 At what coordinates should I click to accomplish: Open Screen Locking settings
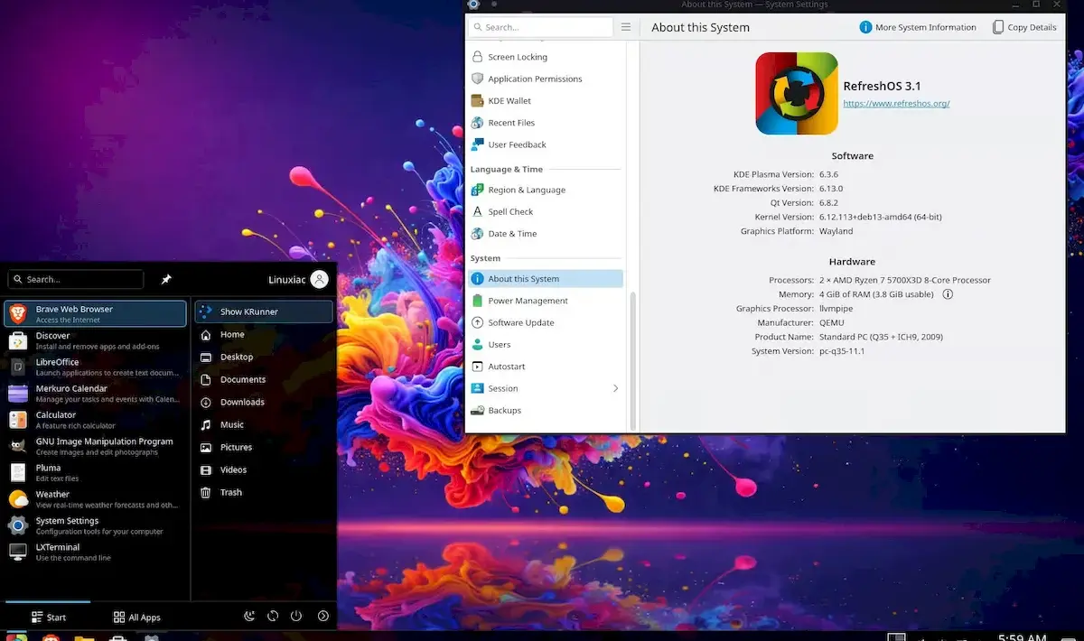545,57
